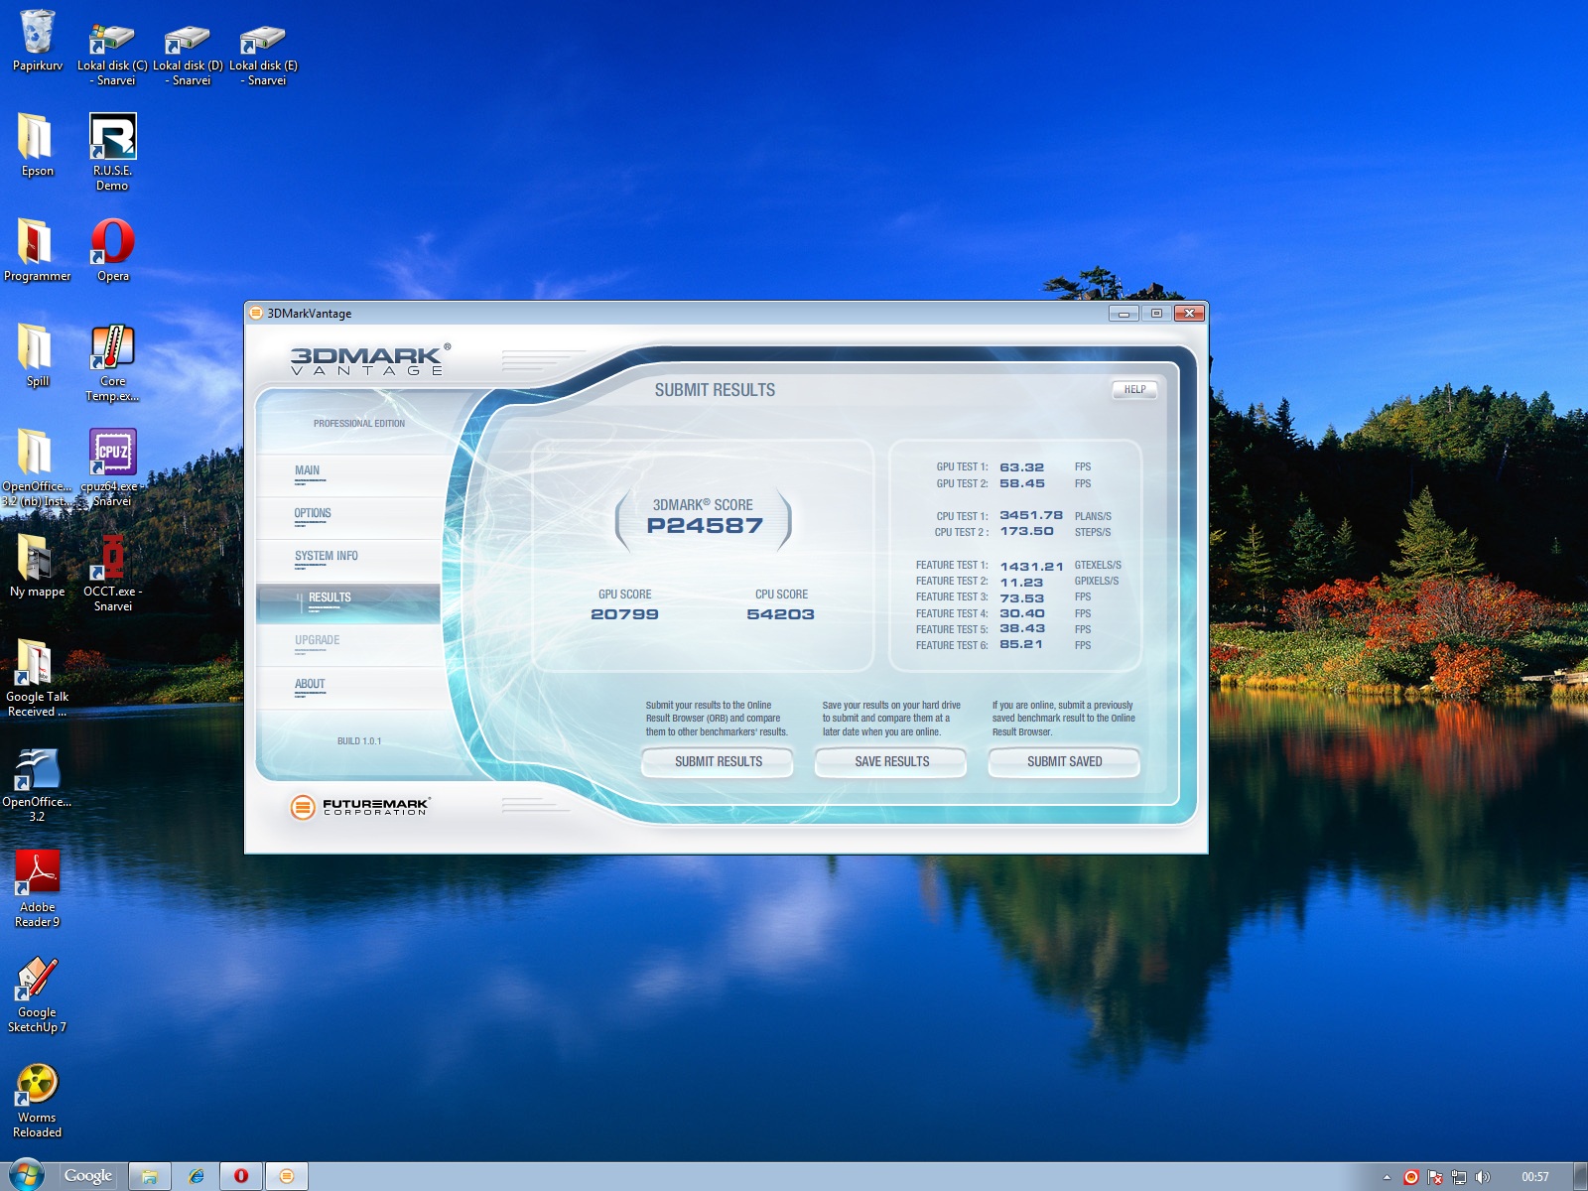The height and width of the screenshot is (1191, 1588).
Task: Click CPU Test 2 value 173.50
Action: 1026,531
